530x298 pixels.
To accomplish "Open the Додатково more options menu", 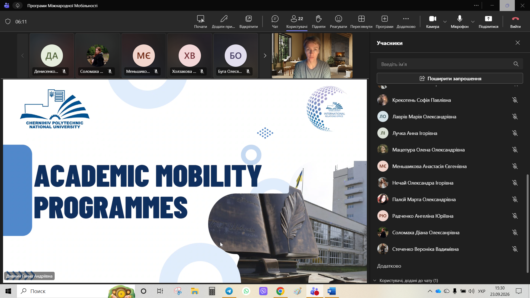I will 406,22.
